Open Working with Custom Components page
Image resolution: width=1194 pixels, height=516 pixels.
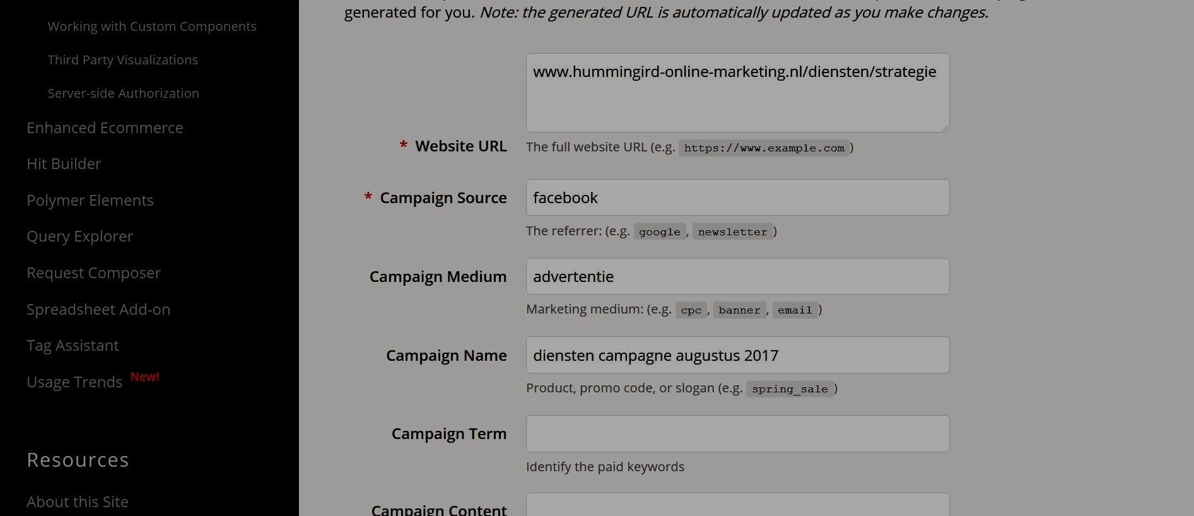(x=152, y=26)
